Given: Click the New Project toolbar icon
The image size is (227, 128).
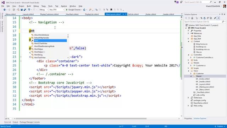Looking at the screenshot, I should (x=14, y=10).
